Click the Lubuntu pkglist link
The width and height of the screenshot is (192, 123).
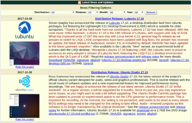pyautogui.click(x=95, y=60)
